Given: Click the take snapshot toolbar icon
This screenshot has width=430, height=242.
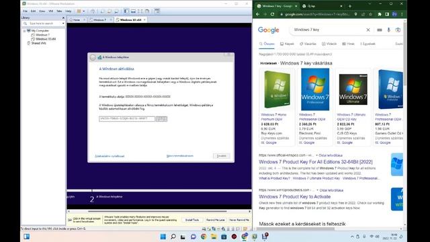Looking at the screenshot, I should [x=102, y=11].
